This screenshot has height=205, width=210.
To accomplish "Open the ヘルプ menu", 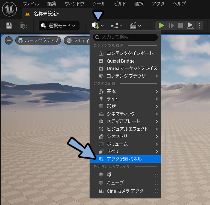I will 179,4.
